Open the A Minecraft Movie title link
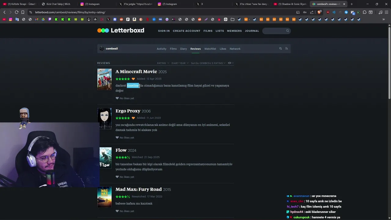Image resolution: width=391 pixels, height=220 pixels. click(x=136, y=71)
